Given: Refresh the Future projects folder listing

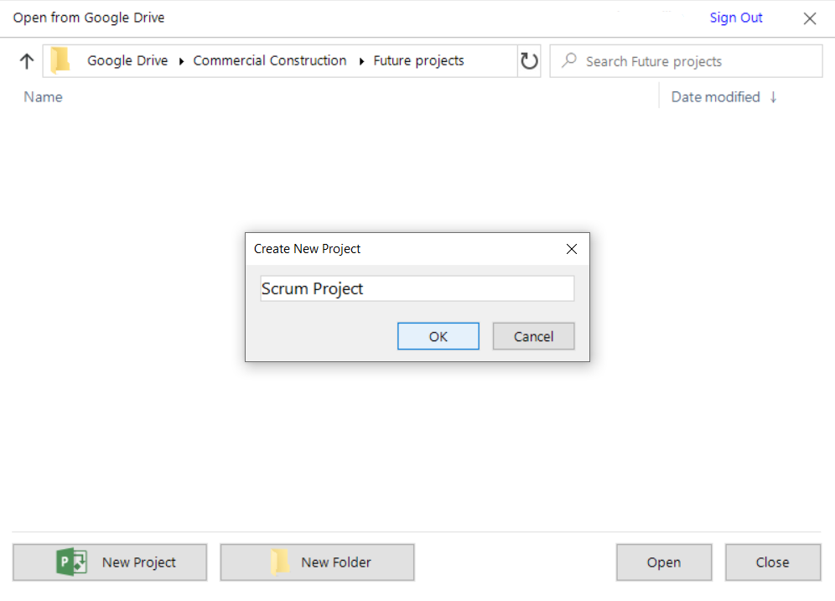Looking at the screenshot, I should pos(529,61).
